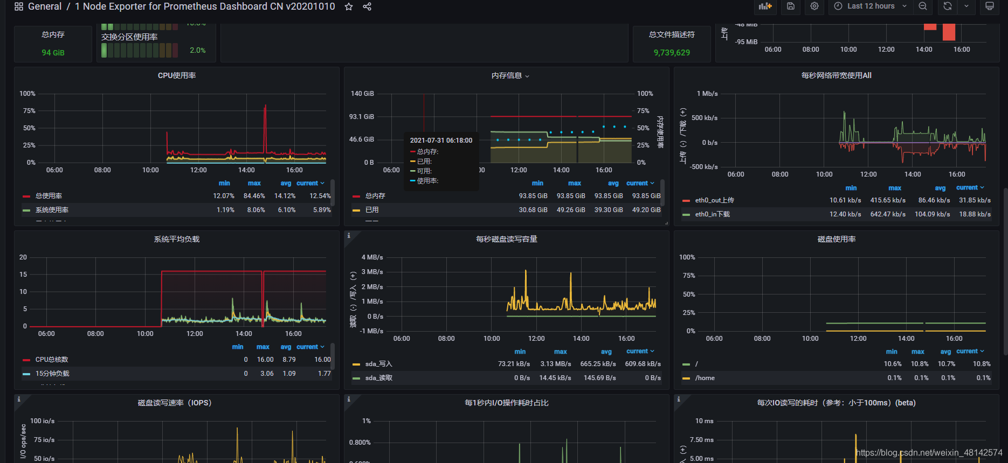Click the 每1秒内I/O操作耗时占比 panel title

point(507,403)
